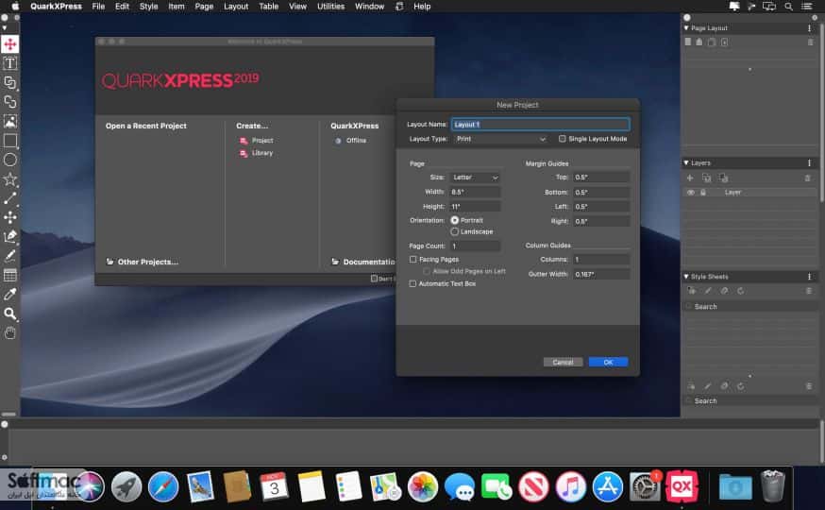The height and width of the screenshot is (510, 825).
Task: Click Cancel in New Project dialog
Action: (x=563, y=362)
